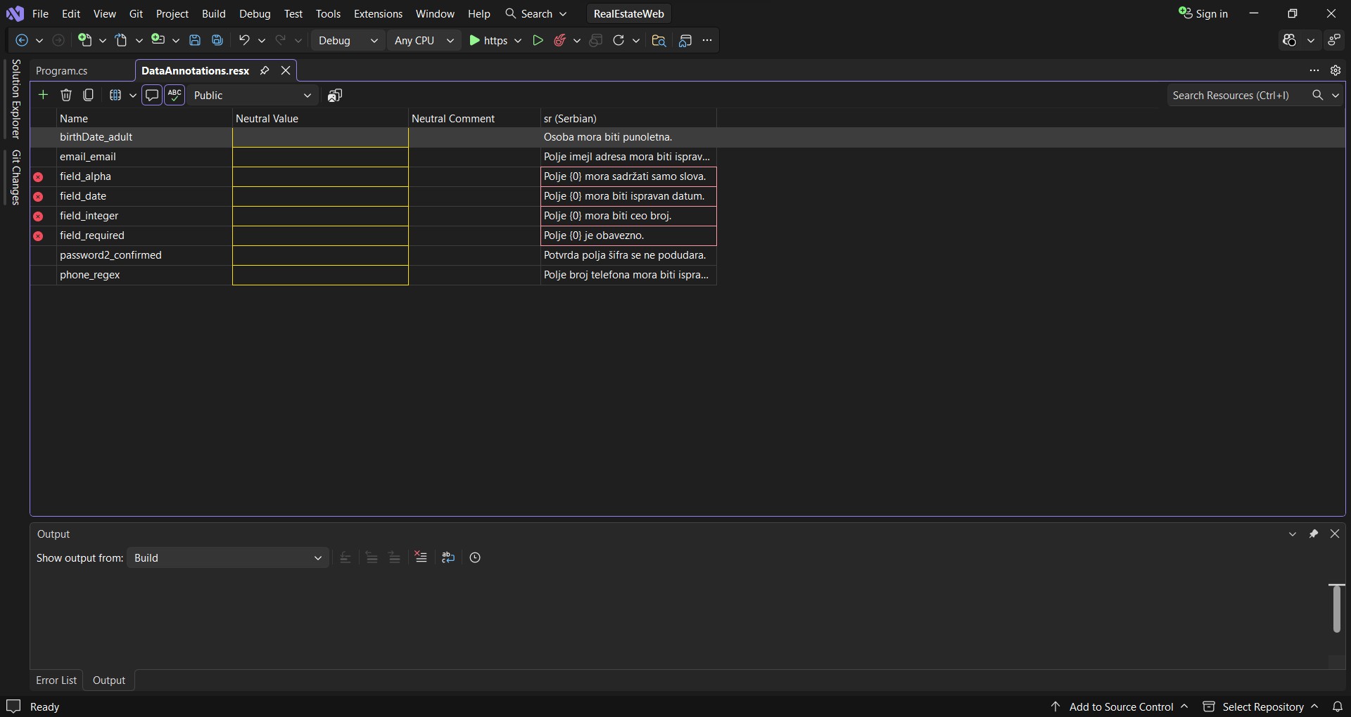Click the Output panel vertical scrollbar thumb
This screenshot has width=1351, height=717.
1336,609
